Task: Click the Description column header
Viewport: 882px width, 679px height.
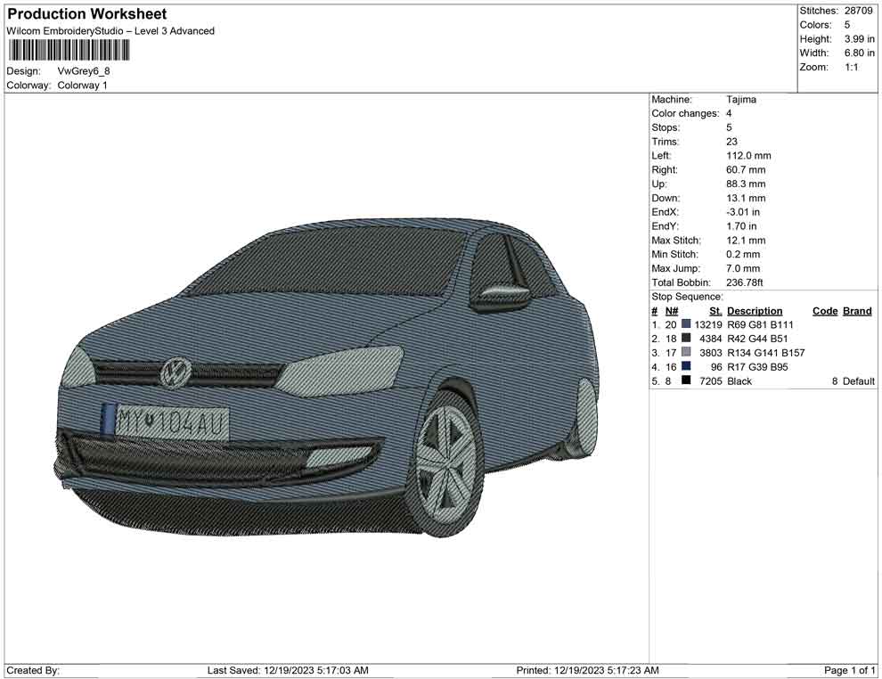Action: click(x=755, y=310)
